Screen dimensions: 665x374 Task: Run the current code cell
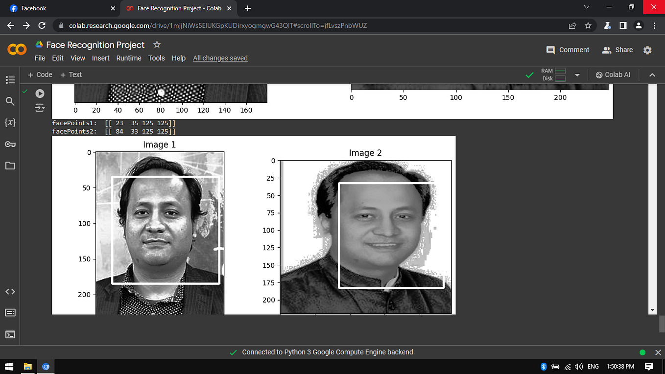(40, 93)
